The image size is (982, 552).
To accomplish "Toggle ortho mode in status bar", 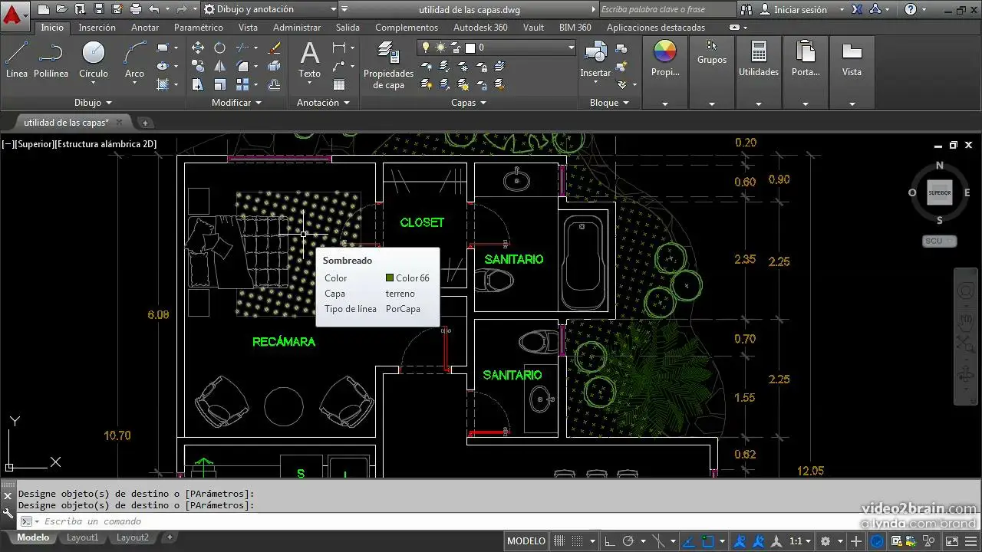I will click(609, 541).
